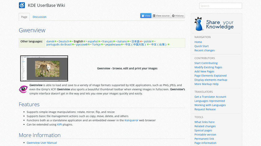The image size is (261, 146).
Task: Open Recent changes link
Action: [204, 50]
